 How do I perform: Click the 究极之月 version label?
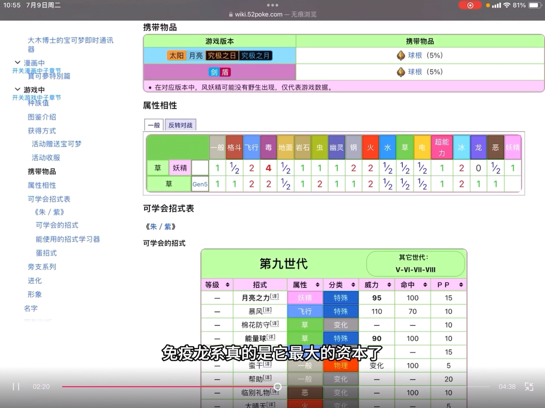tap(256, 56)
